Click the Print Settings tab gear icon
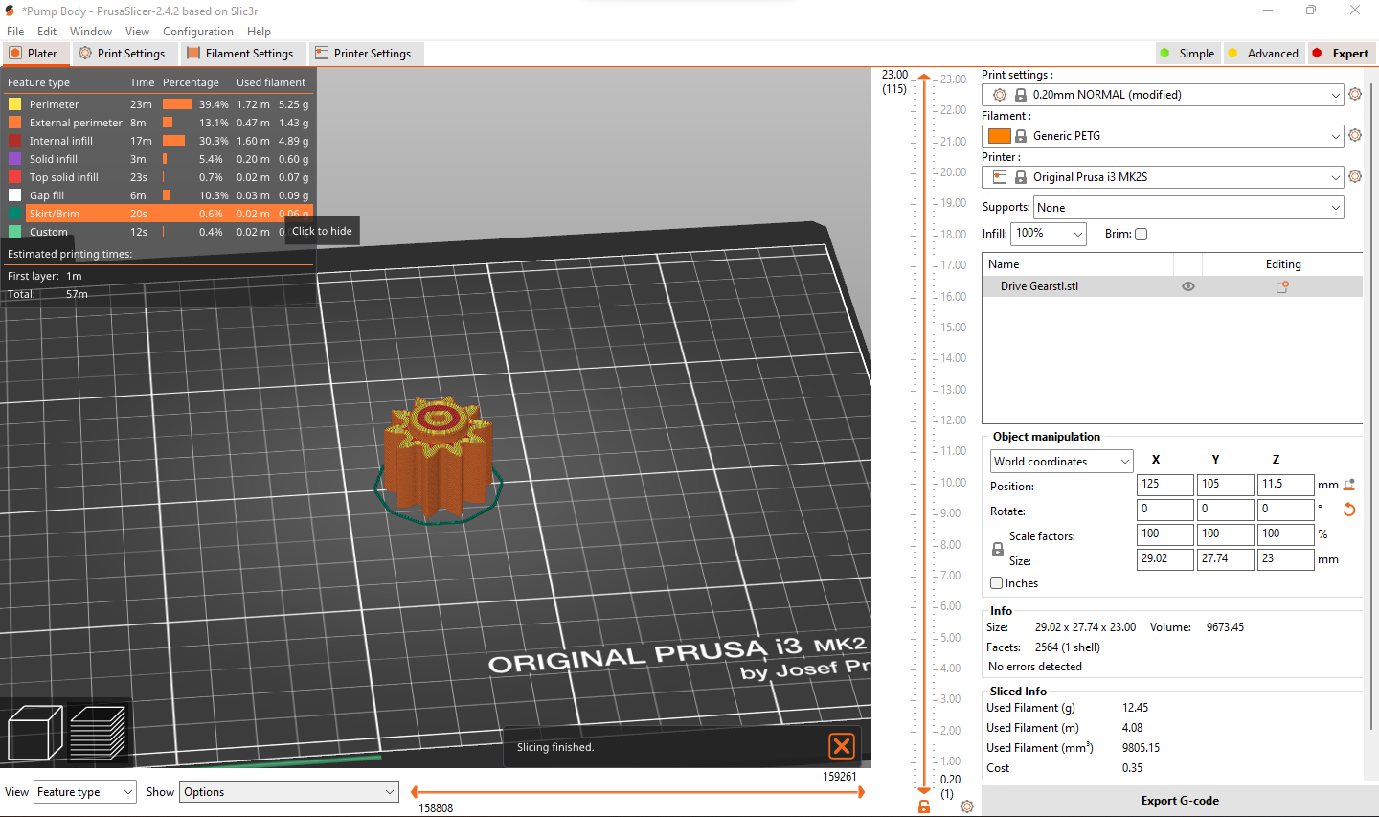 coord(85,54)
